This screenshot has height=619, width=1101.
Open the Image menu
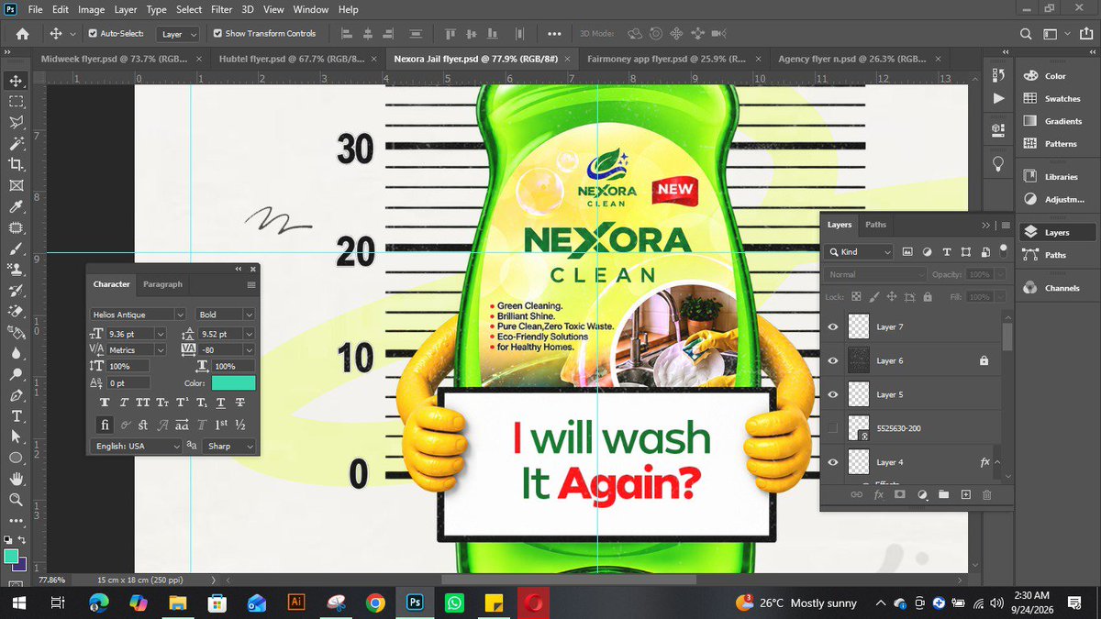[91, 9]
